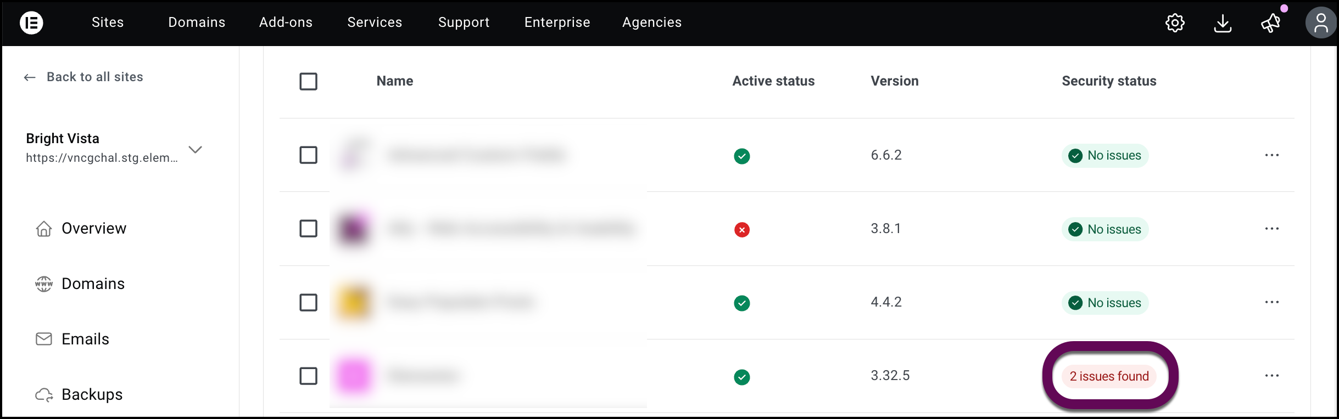The width and height of the screenshot is (1339, 419).
Task: Click the back arrow to all sites
Action: click(30, 77)
